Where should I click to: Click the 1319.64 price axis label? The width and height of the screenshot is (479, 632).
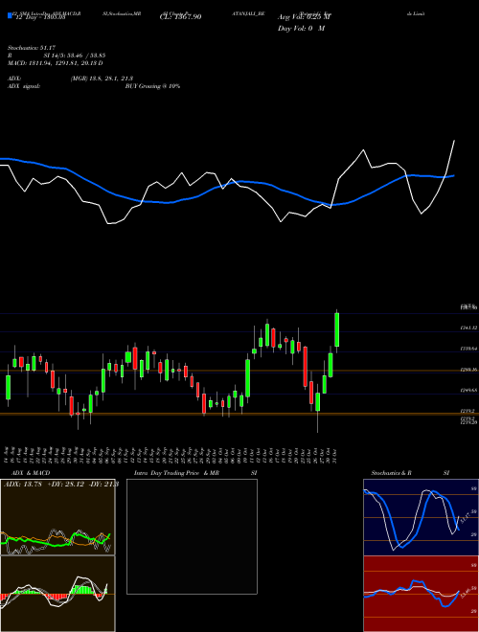tap(468, 349)
